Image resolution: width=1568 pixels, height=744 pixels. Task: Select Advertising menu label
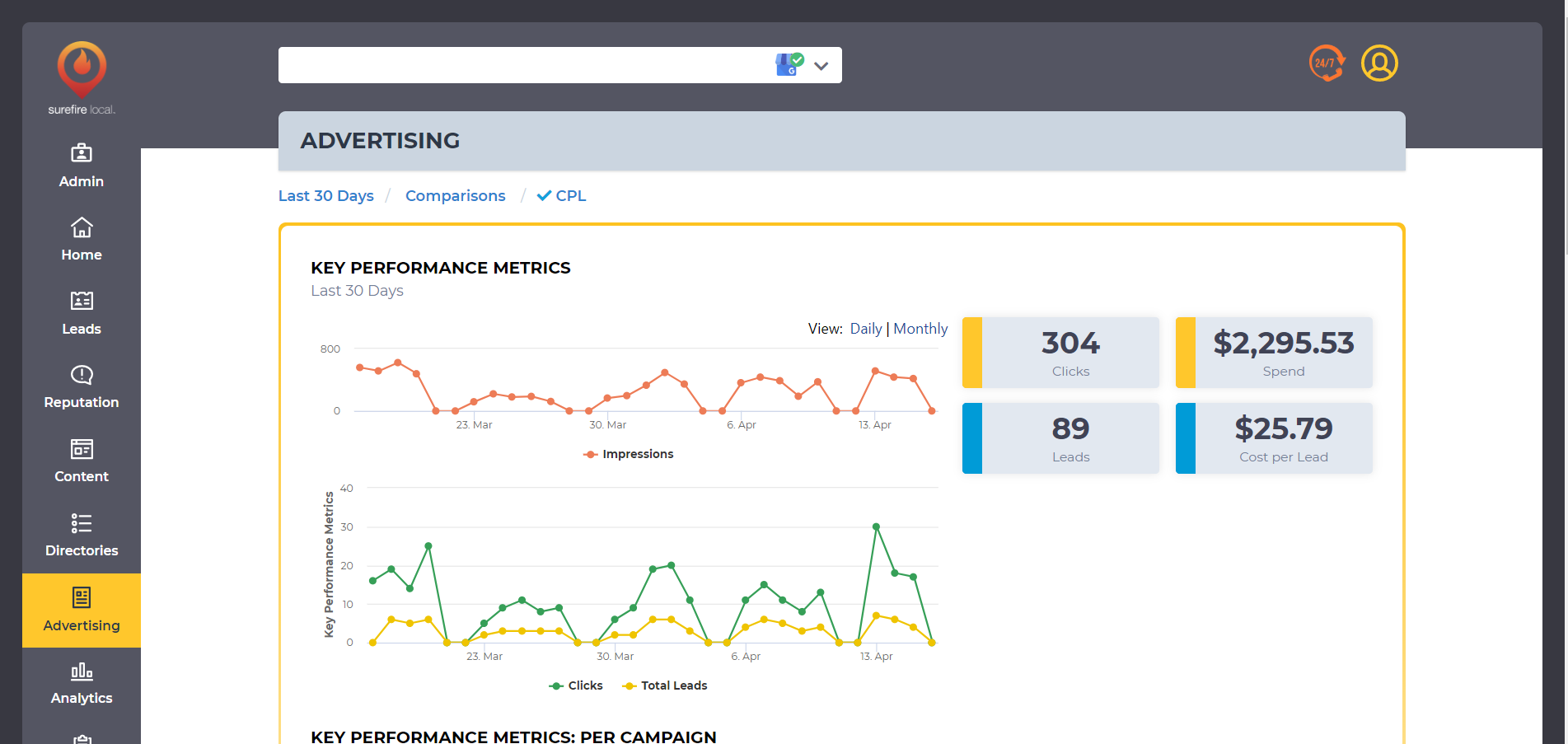[x=82, y=625]
